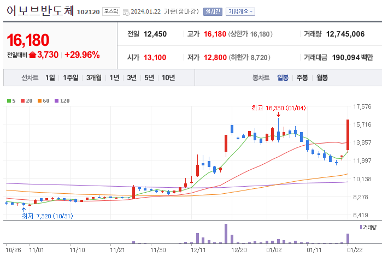Click the 시가 13,100 value
The image size is (382, 262).
coord(155,57)
